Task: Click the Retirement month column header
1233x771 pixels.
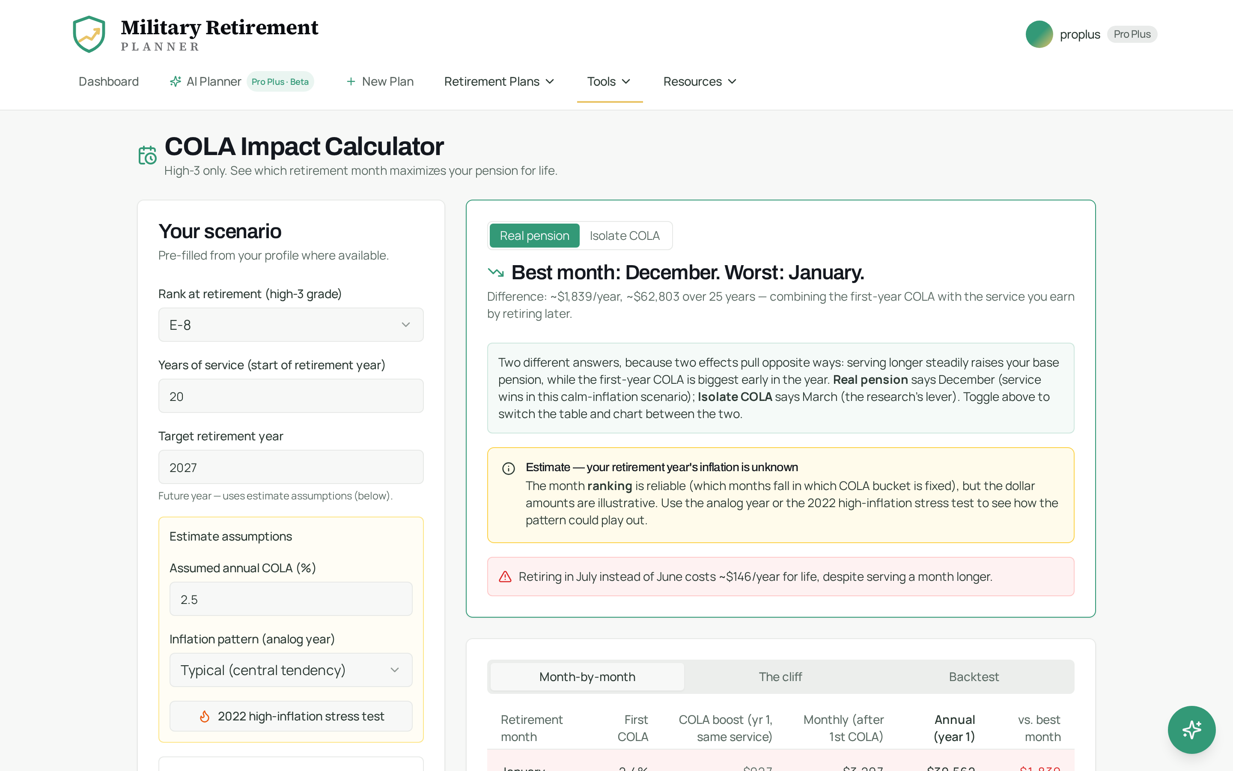Action: pos(531,728)
